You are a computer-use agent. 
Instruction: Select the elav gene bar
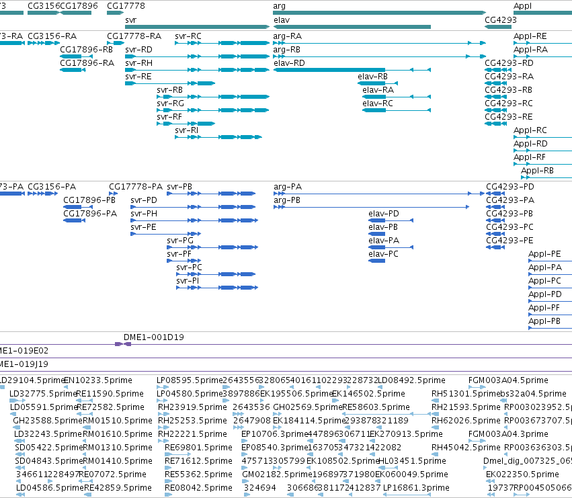tap(352, 27)
